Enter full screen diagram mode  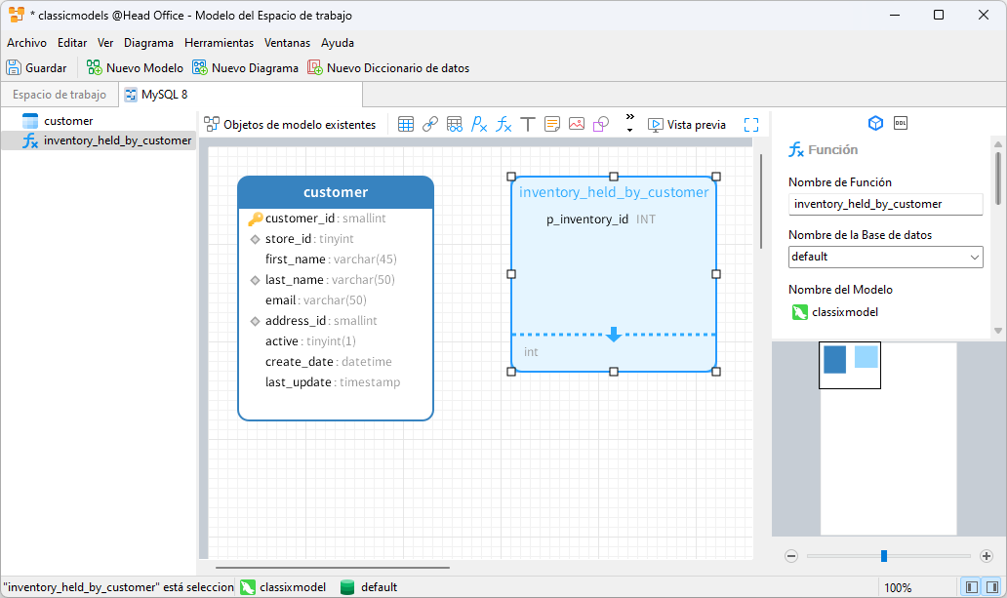click(x=751, y=125)
